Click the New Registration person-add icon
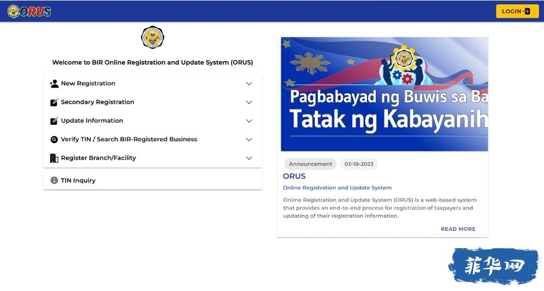The image size is (544, 291). point(54,84)
